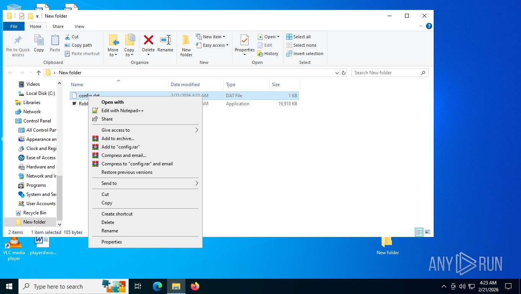521x294 pixels.
Task: Choose Add to archive... entry
Action: [x=145, y=139]
